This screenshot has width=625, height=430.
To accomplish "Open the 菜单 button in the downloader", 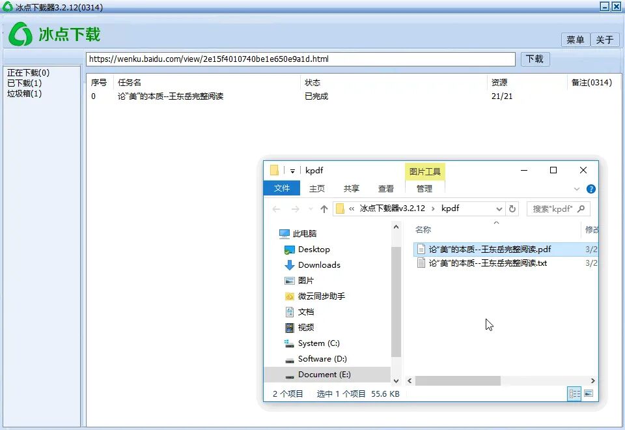I will [x=575, y=40].
